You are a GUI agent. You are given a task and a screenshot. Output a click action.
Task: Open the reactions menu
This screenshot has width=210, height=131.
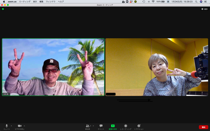point(139,126)
